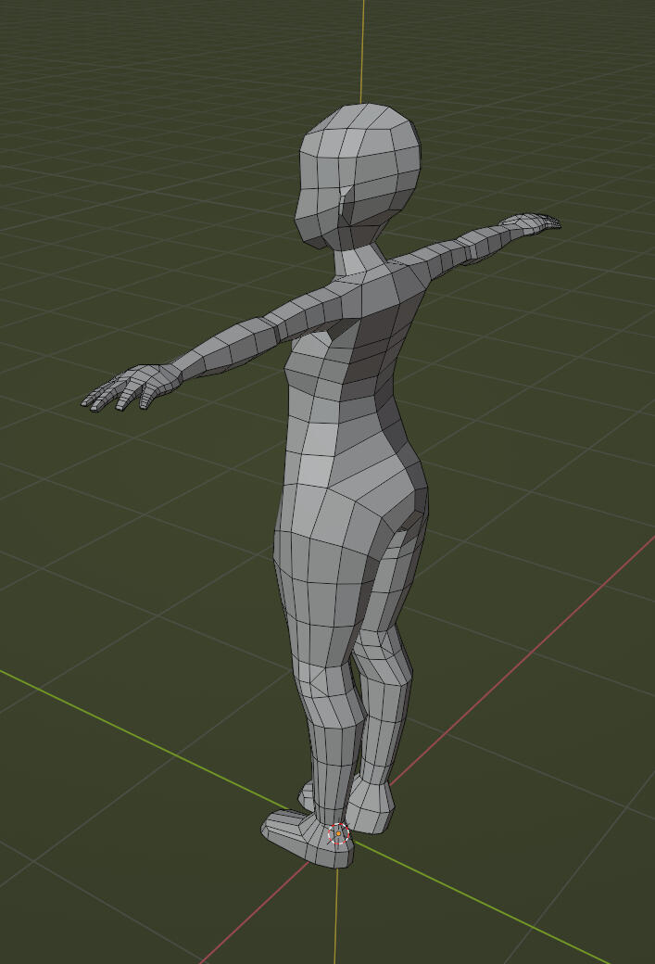Screen dimensions: 655x964
Task: Select the character's neck
Action: tap(357, 256)
